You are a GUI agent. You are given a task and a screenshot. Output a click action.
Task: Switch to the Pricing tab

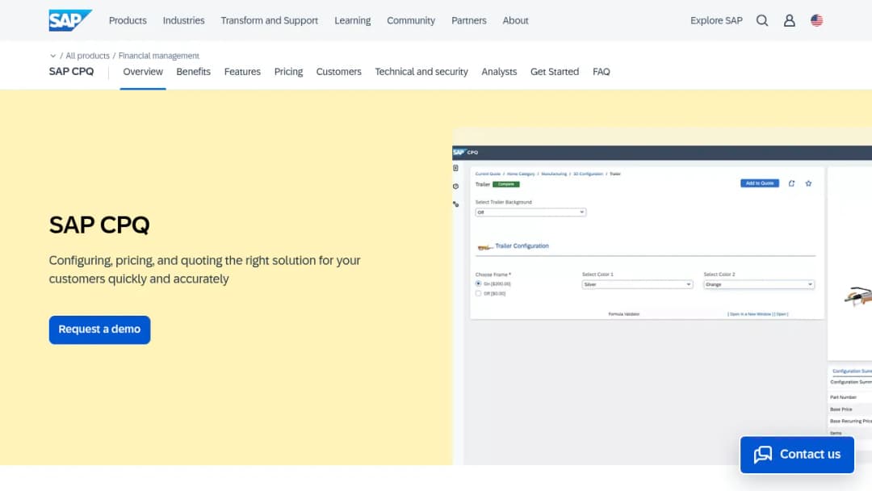(288, 72)
